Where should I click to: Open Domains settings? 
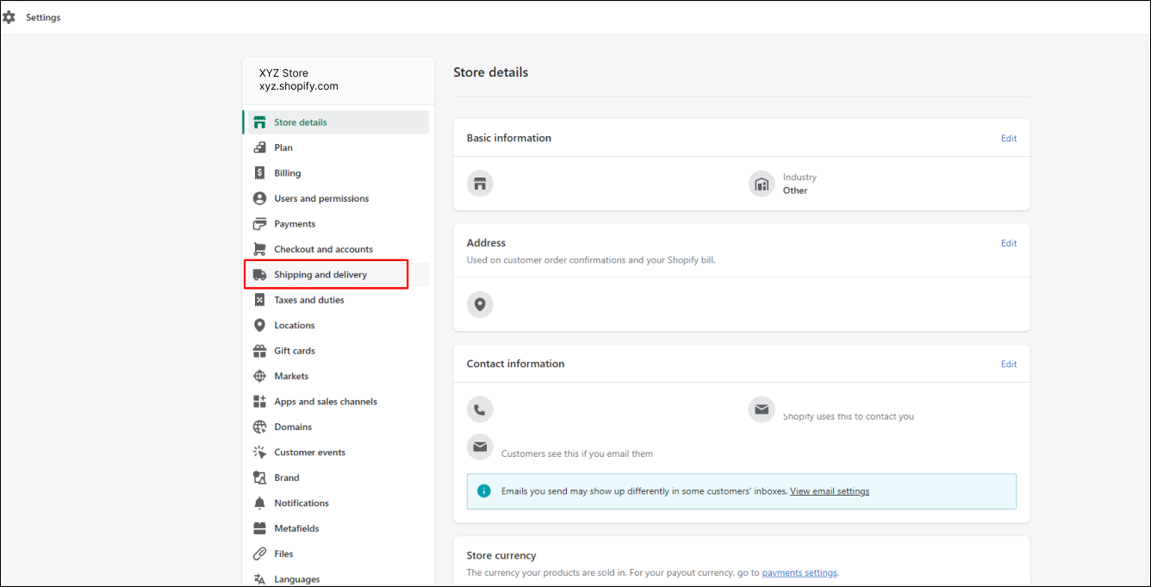pyautogui.click(x=336, y=427)
